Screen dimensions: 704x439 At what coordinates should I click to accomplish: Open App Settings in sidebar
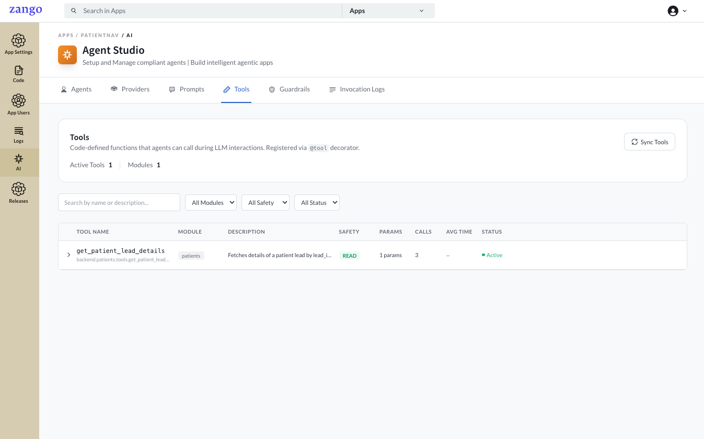(x=19, y=44)
